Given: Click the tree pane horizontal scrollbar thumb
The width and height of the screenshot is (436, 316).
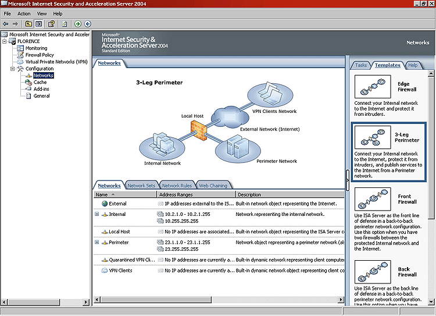Looking at the screenshot, I should [33, 302].
